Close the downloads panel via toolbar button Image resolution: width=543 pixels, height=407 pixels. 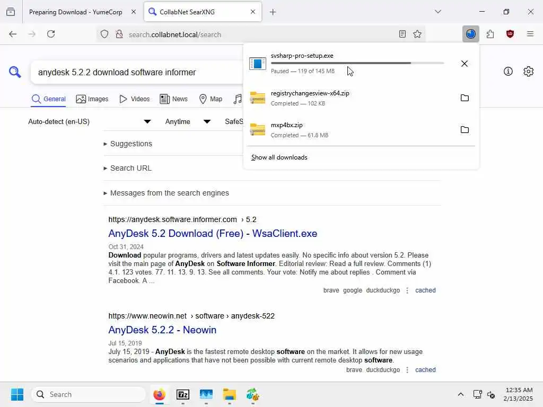(471, 34)
